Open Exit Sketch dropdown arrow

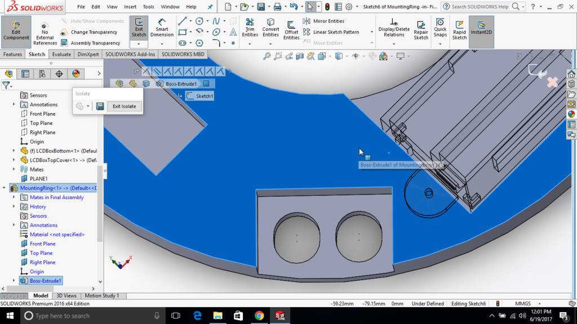139,44
